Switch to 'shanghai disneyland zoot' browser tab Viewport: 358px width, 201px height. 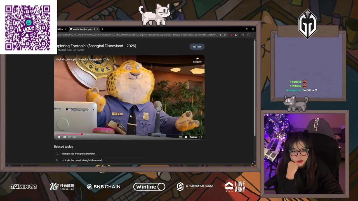[82, 29]
